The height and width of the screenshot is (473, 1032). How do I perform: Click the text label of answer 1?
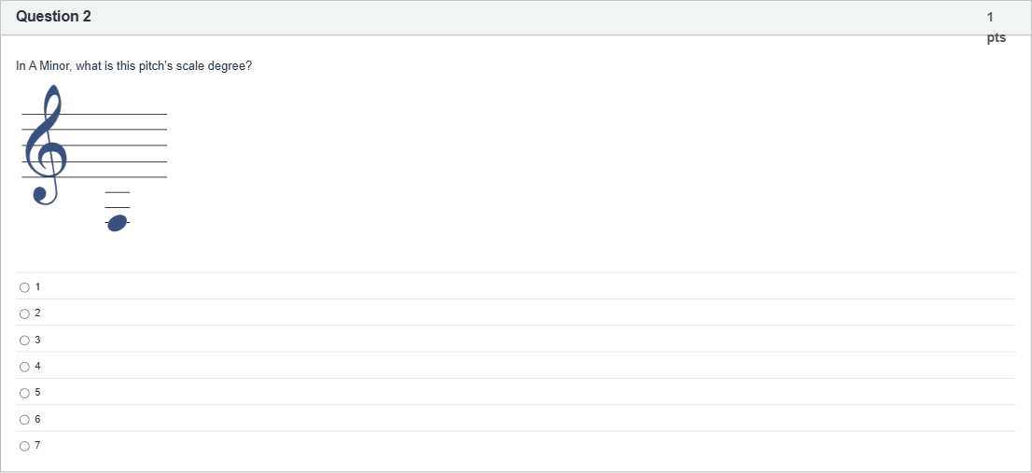tap(37, 286)
